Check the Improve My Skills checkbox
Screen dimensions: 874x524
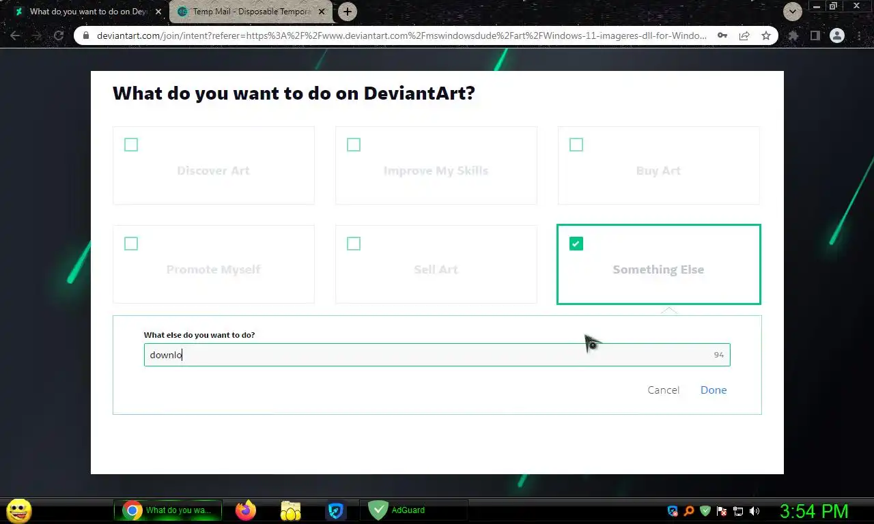[354, 145]
